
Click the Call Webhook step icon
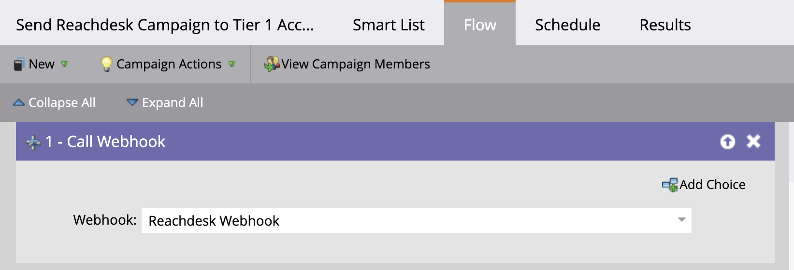[x=33, y=142]
